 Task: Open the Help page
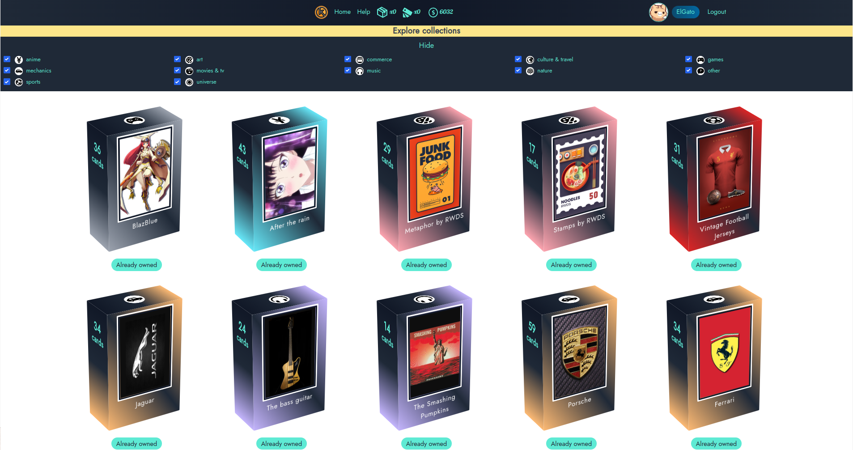pyautogui.click(x=364, y=12)
